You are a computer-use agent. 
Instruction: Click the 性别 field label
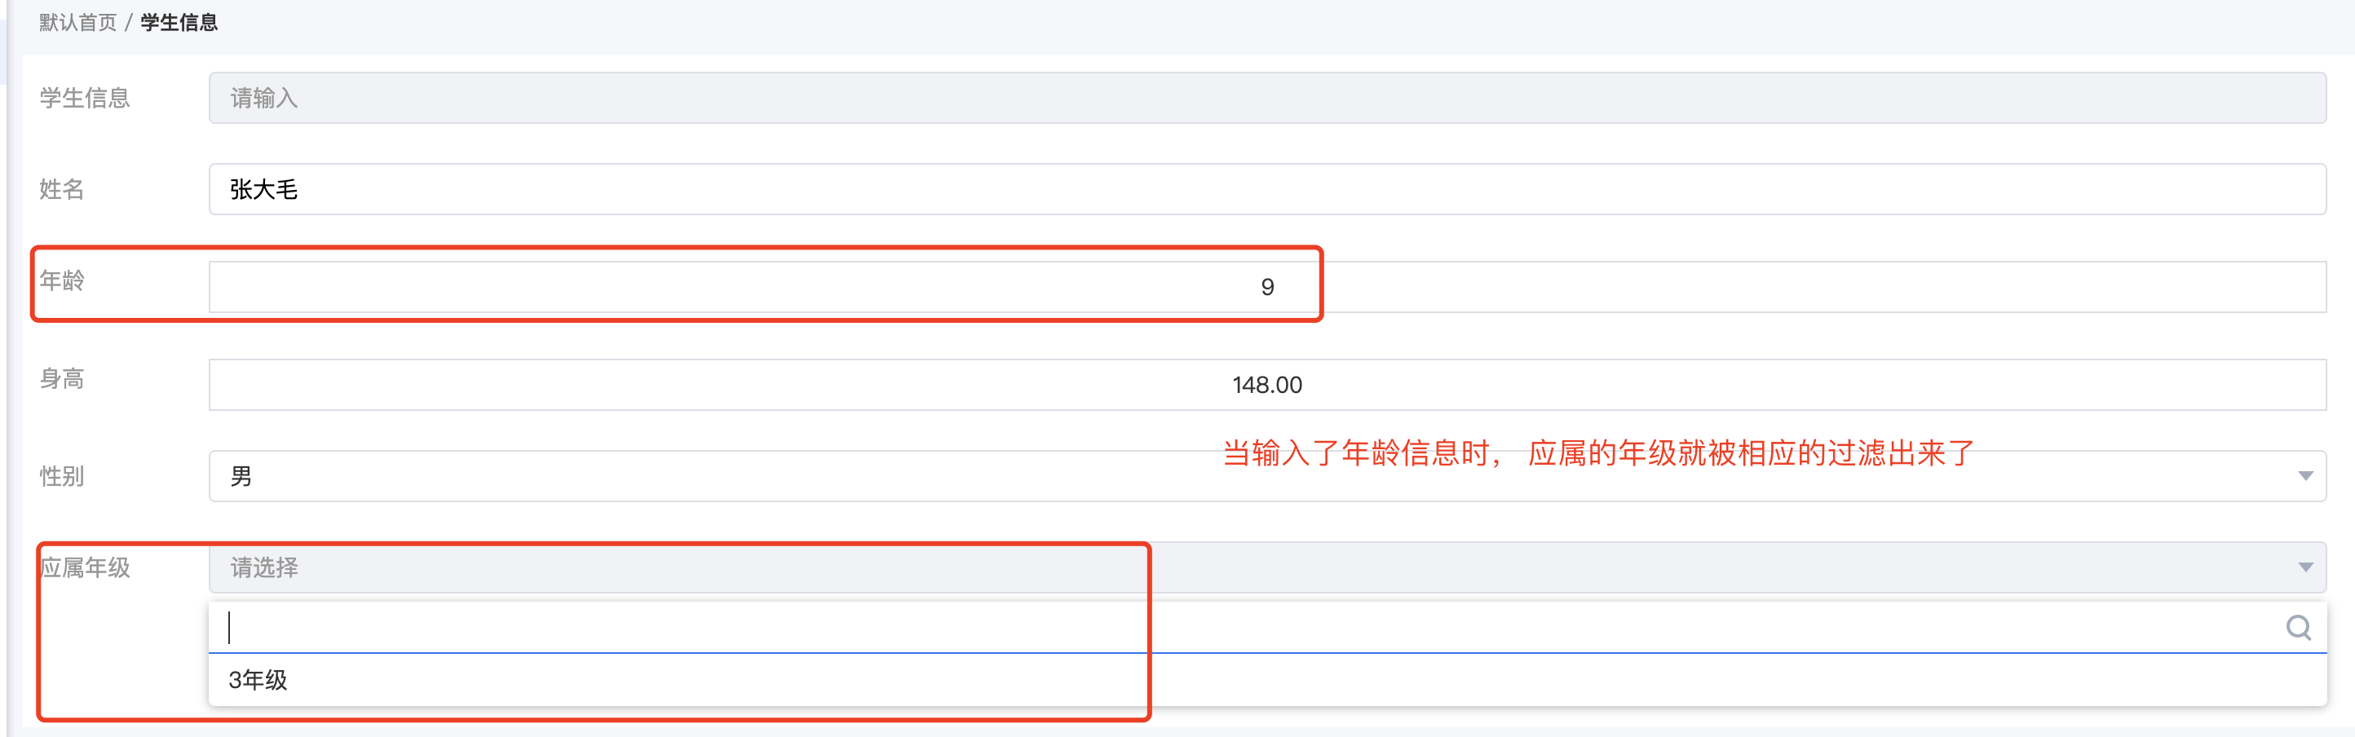point(62,476)
